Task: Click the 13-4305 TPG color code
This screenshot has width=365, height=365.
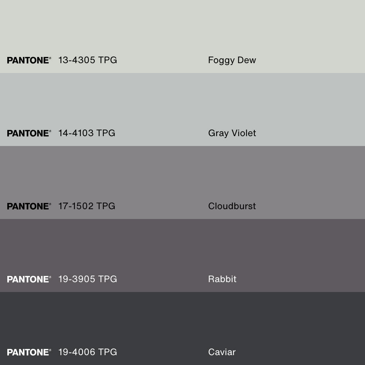Action: [x=88, y=60]
